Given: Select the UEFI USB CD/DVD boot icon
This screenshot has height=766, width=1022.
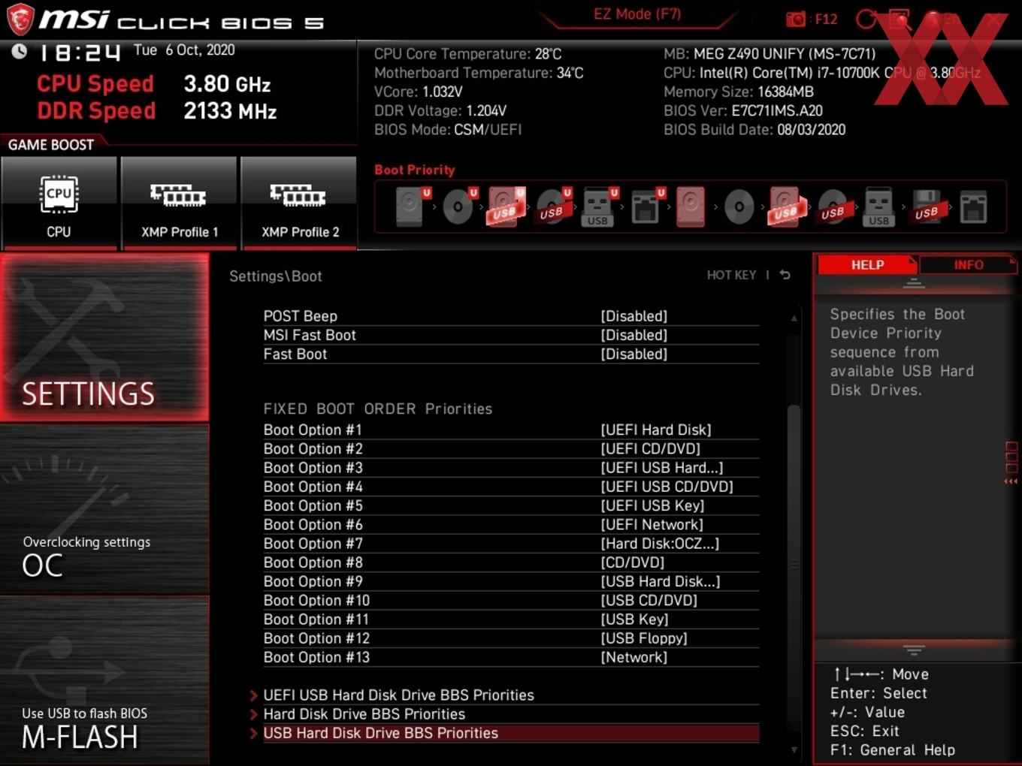Looking at the screenshot, I should [x=553, y=207].
